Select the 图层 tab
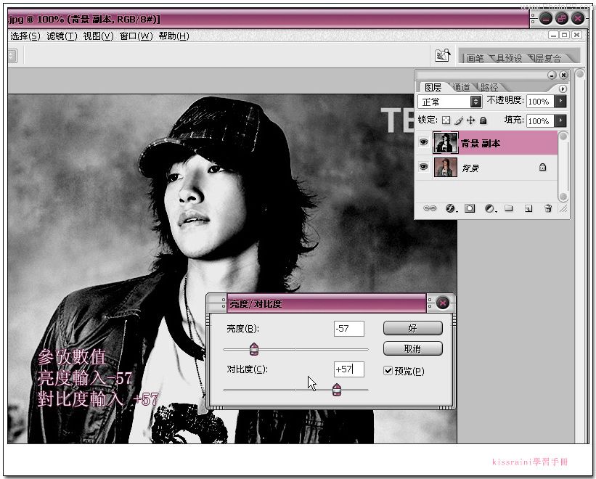This screenshot has height=479, width=596. pos(433,87)
